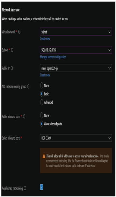Click the orange warning triangle icon
Viewport: 116px width, 197px height.
pos(44,156)
